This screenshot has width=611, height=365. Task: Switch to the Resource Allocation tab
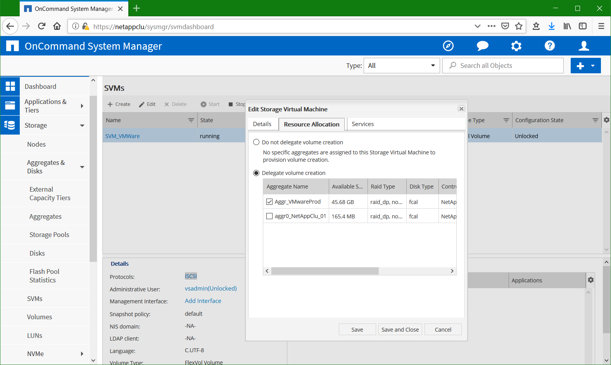pos(312,124)
